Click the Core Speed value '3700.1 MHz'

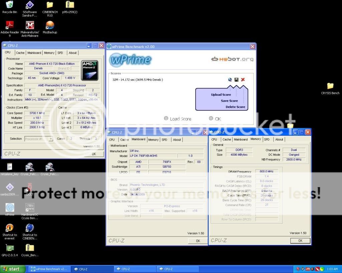pyautogui.click(x=37, y=113)
